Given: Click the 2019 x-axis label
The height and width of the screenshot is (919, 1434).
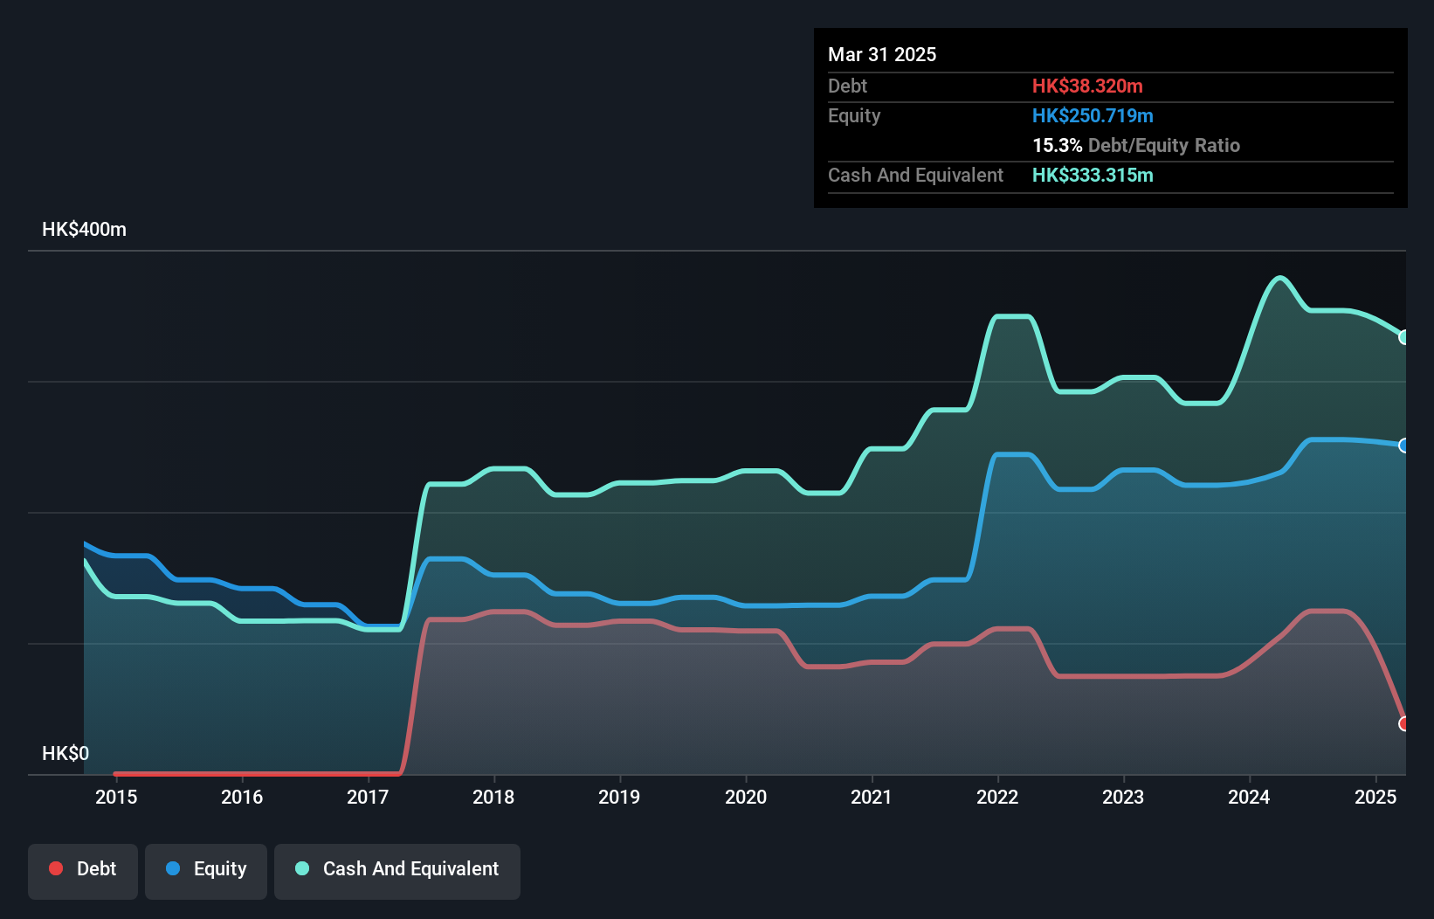Looking at the screenshot, I should click(x=619, y=797).
